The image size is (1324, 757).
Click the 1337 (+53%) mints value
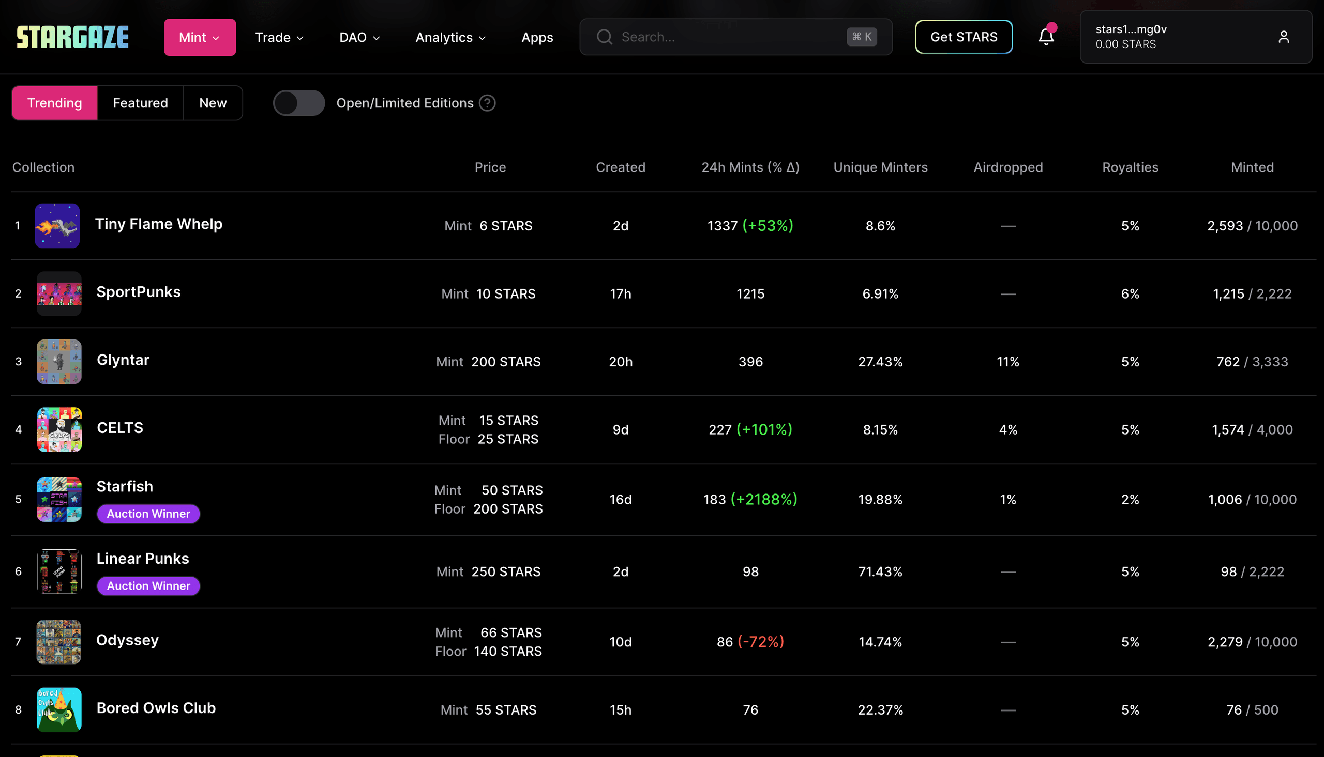click(750, 226)
